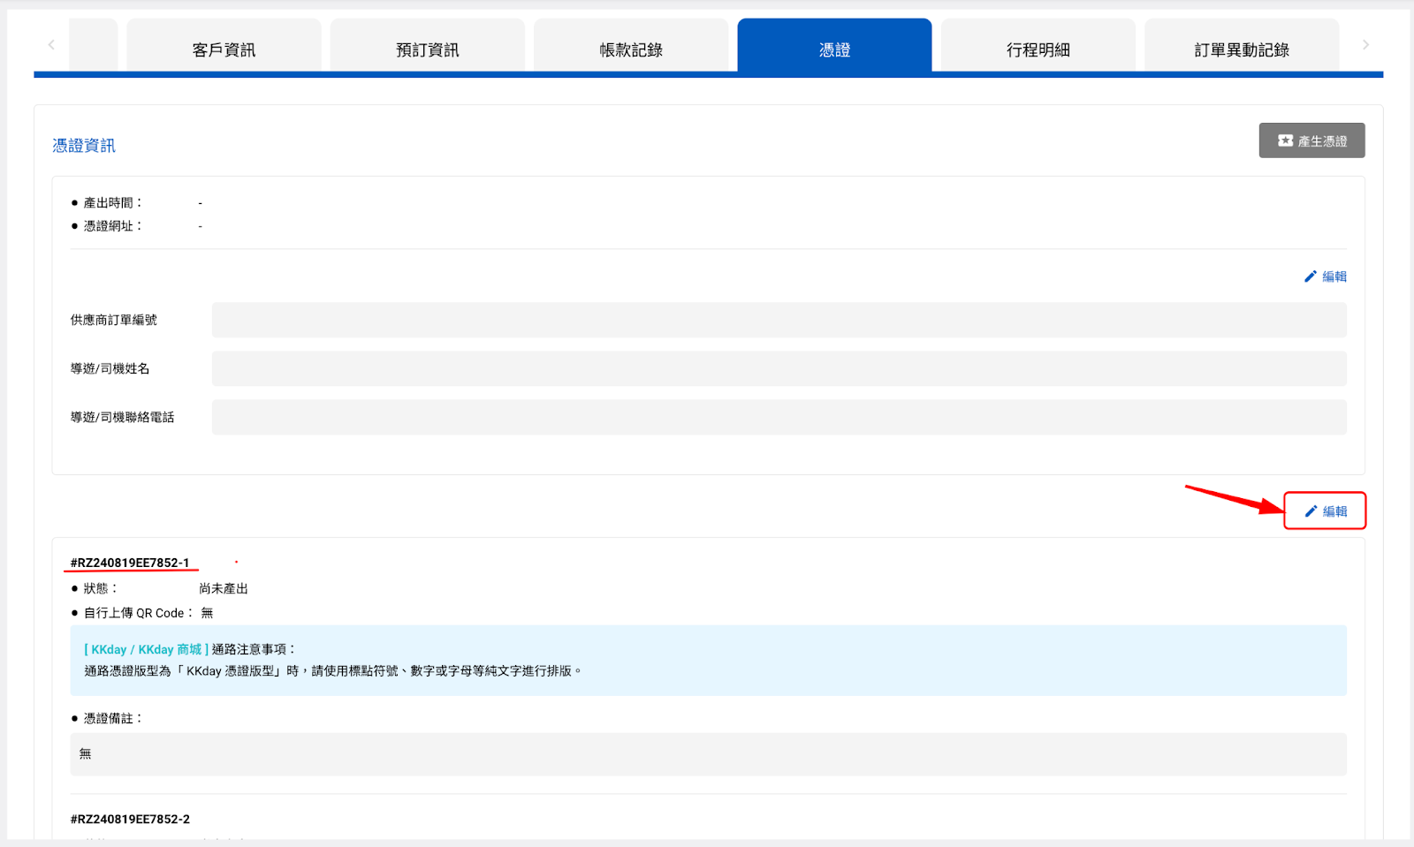Screen dimensions: 1414x847
Task: Click the 產出時間 label
Action: (113, 203)
